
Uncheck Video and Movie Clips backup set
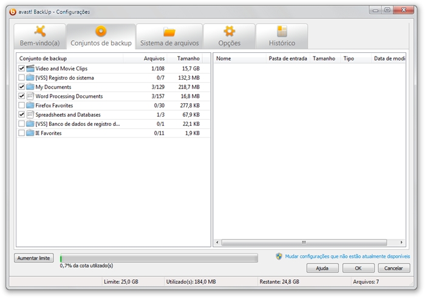22,68
